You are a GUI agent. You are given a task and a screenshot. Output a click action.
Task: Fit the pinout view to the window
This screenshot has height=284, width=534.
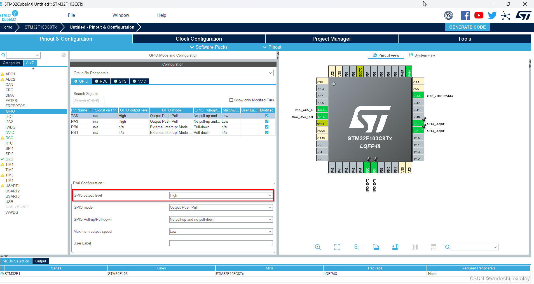[337, 247]
